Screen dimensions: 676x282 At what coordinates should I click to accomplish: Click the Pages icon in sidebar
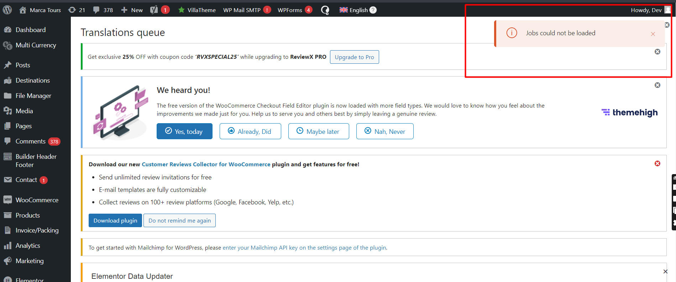coord(7,126)
